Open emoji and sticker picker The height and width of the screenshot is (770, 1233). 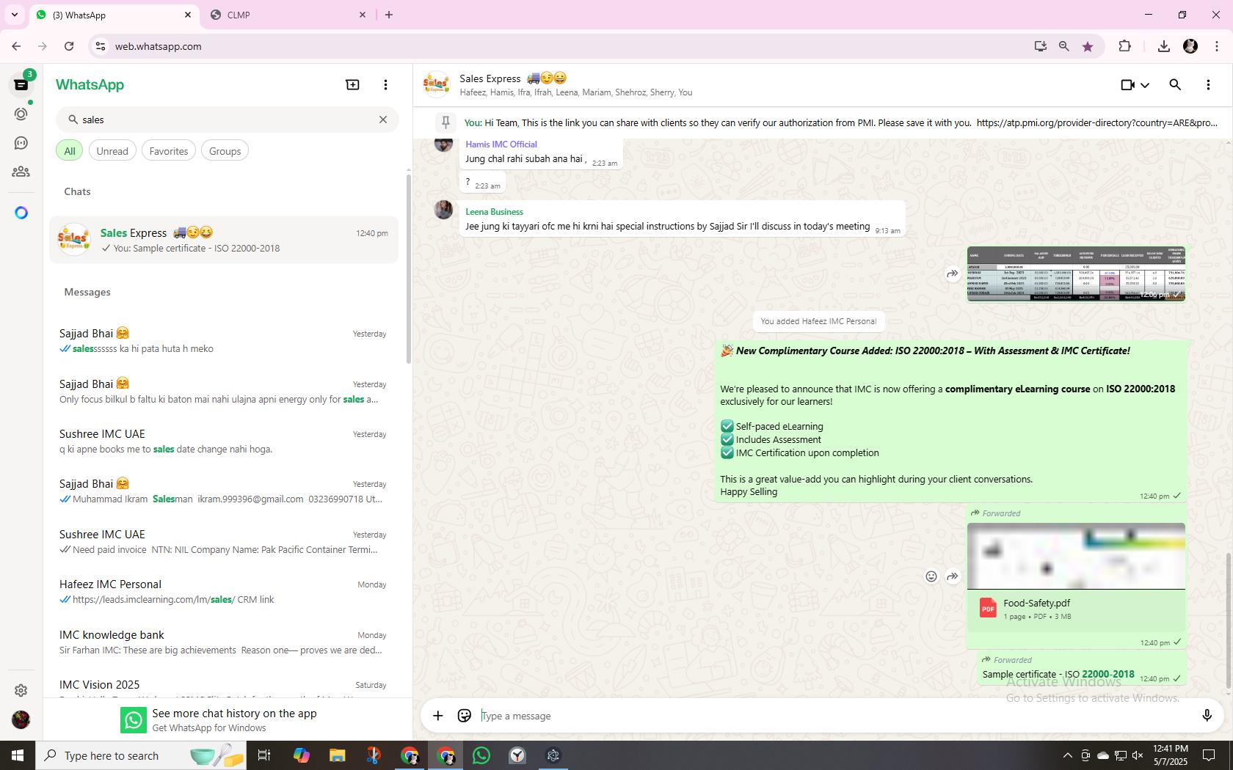pyautogui.click(x=464, y=716)
